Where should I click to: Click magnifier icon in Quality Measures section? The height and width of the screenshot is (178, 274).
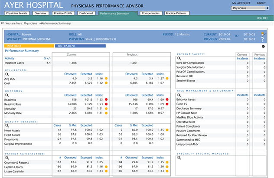pos(7,125)
